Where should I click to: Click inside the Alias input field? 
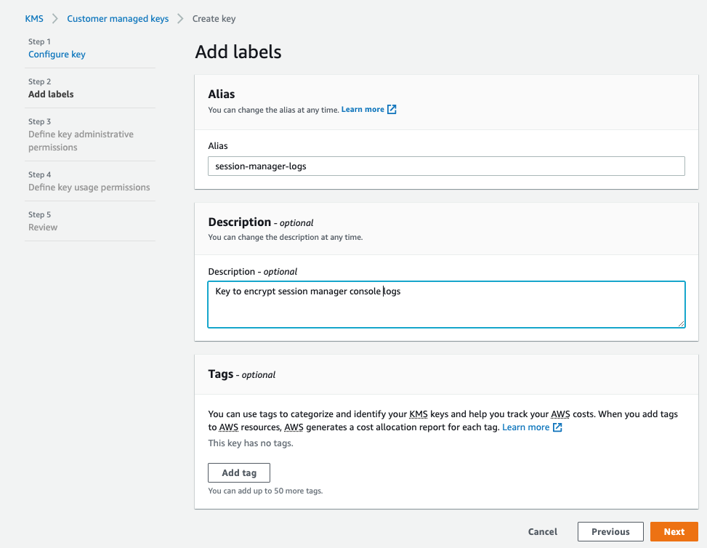[x=445, y=166]
